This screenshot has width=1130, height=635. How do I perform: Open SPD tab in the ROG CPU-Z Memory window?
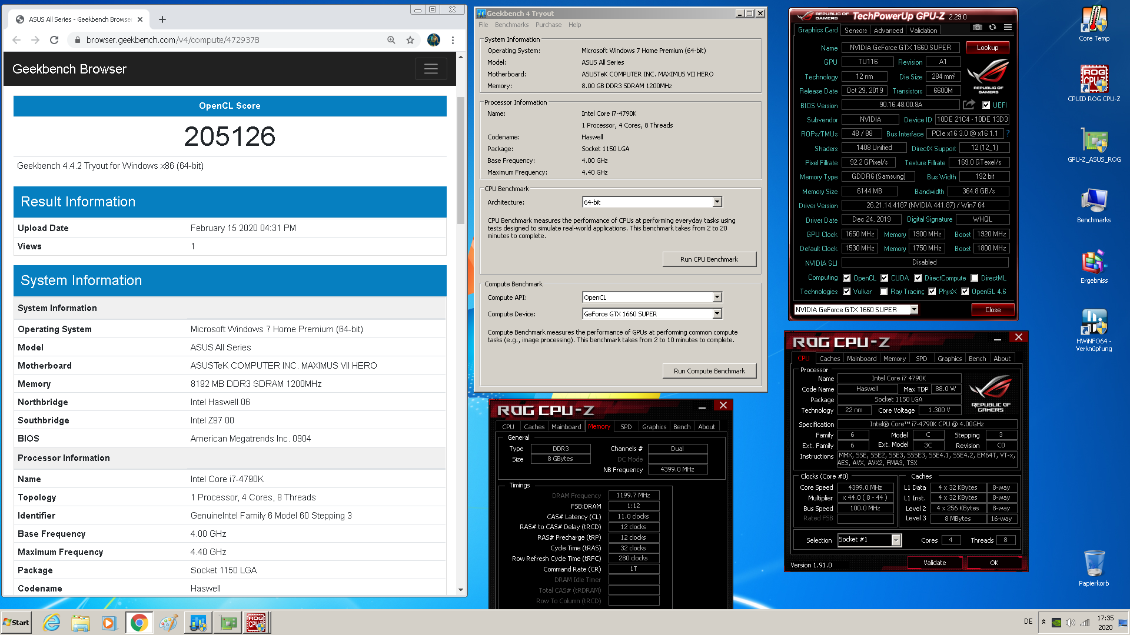tap(626, 427)
